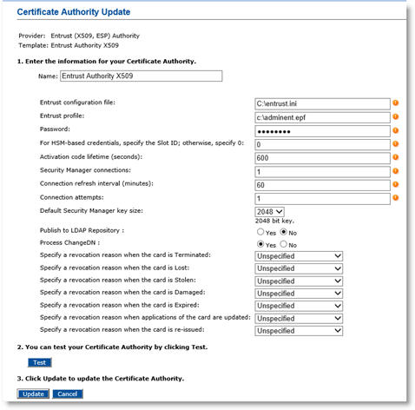Focus the Activation code lifetime field
The height and width of the screenshot is (410, 415).
tap(322, 158)
